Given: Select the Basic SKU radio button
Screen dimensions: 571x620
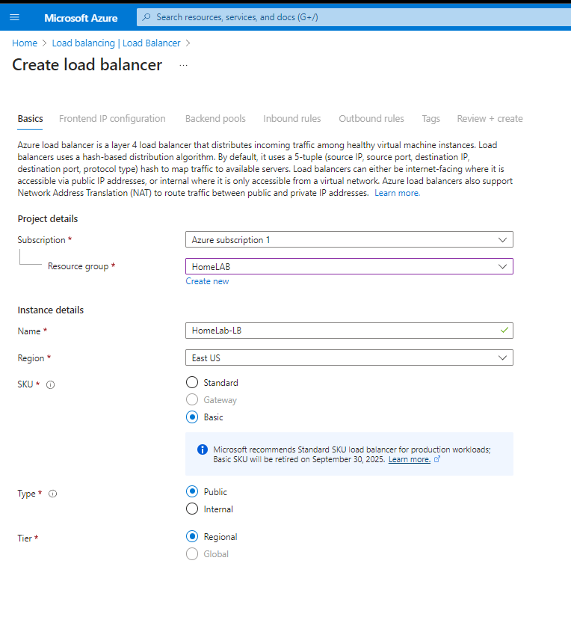Looking at the screenshot, I should [192, 417].
